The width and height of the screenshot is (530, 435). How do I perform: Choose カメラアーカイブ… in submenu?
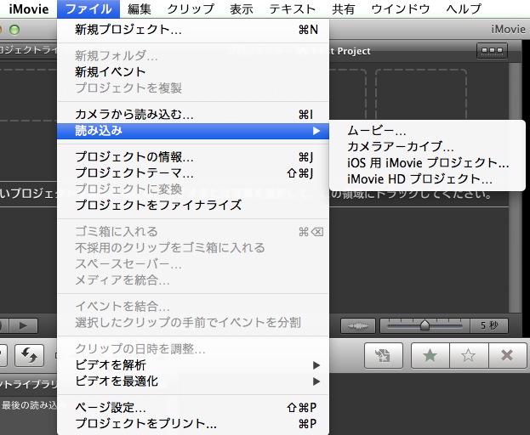click(427, 146)
